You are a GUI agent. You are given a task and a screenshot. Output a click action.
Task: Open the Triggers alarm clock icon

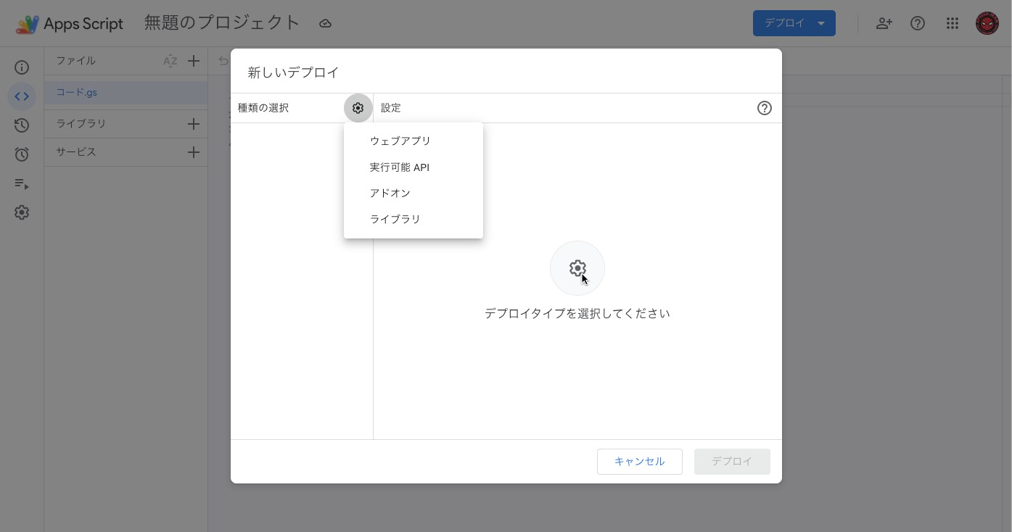click(22, 154)
